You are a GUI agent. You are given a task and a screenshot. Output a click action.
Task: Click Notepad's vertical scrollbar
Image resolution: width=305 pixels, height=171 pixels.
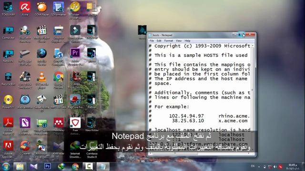coord(253,97)
